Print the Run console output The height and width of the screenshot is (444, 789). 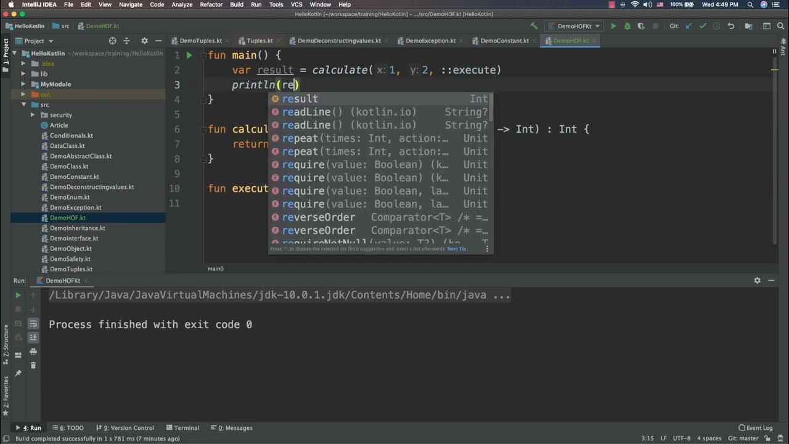point(33,351)
